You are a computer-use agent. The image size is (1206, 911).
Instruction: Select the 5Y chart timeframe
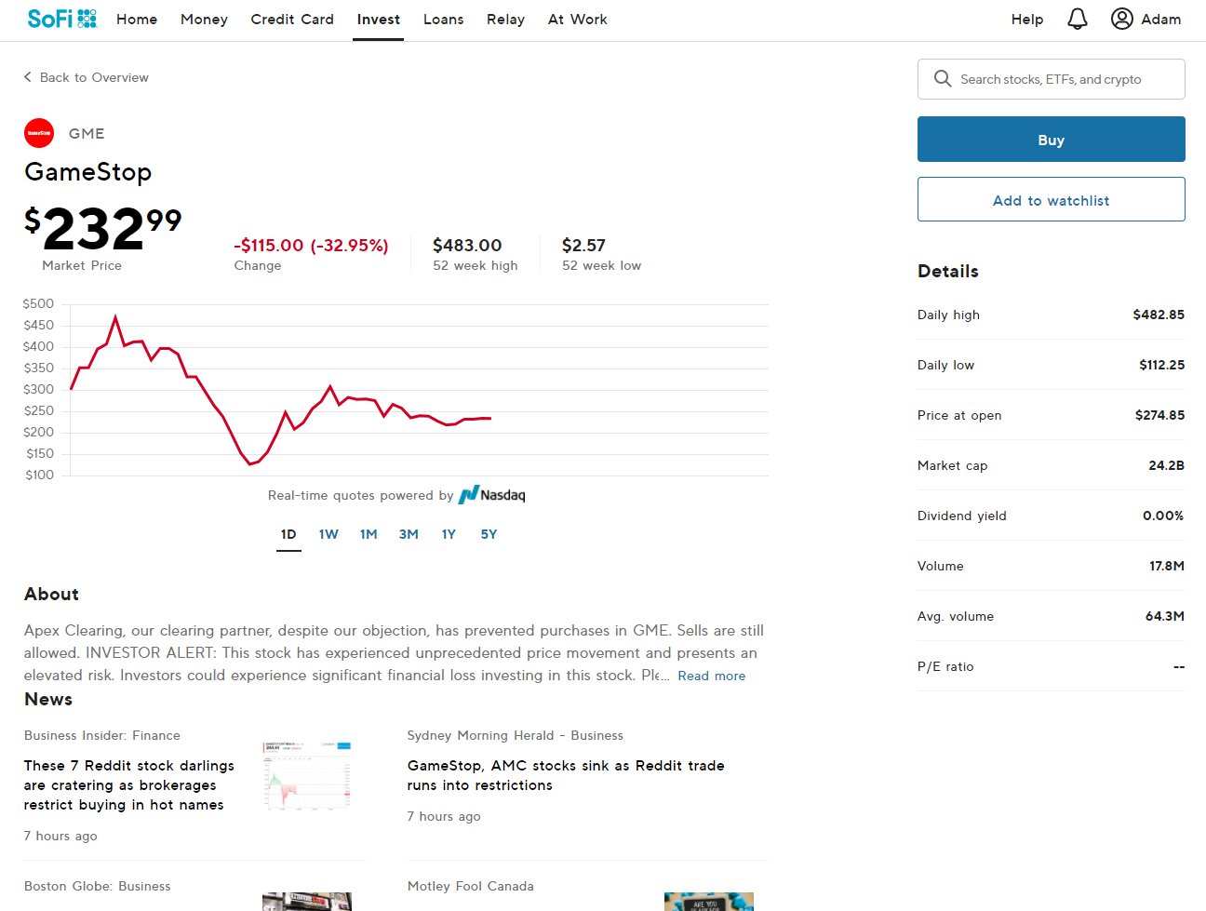click(489, 534)
